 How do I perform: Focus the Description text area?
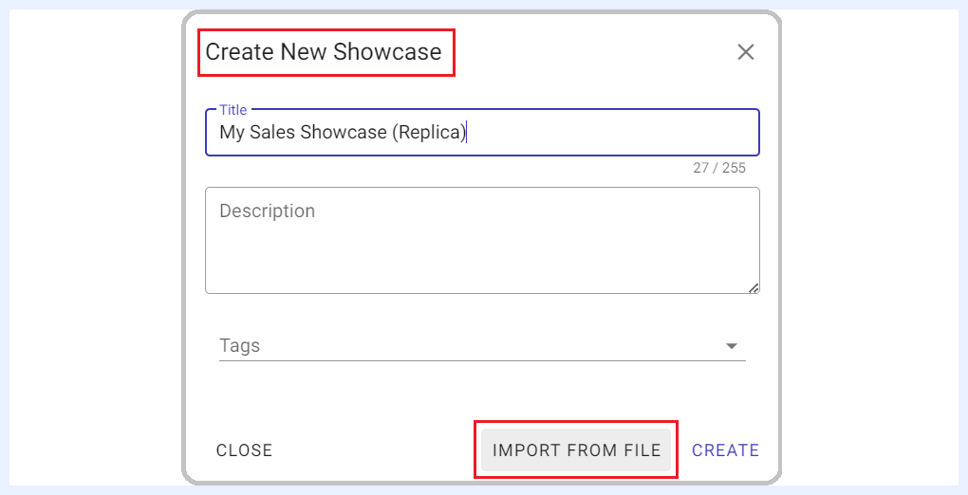[x=482, y=240]
